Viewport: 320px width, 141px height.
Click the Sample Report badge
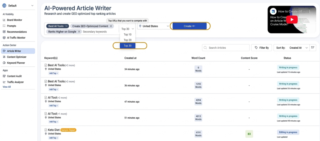pyautogui.click(x=68, y=130)
